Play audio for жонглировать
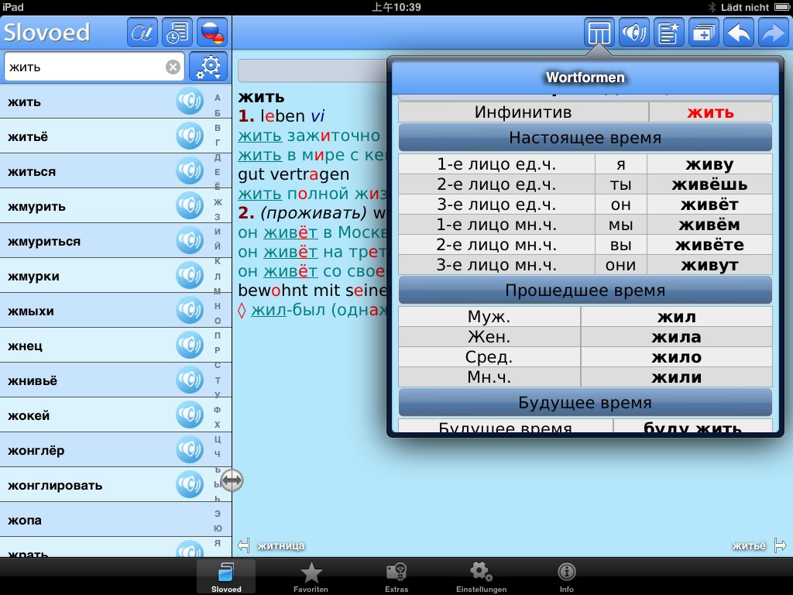793x595 pixels. pos(190,485)
